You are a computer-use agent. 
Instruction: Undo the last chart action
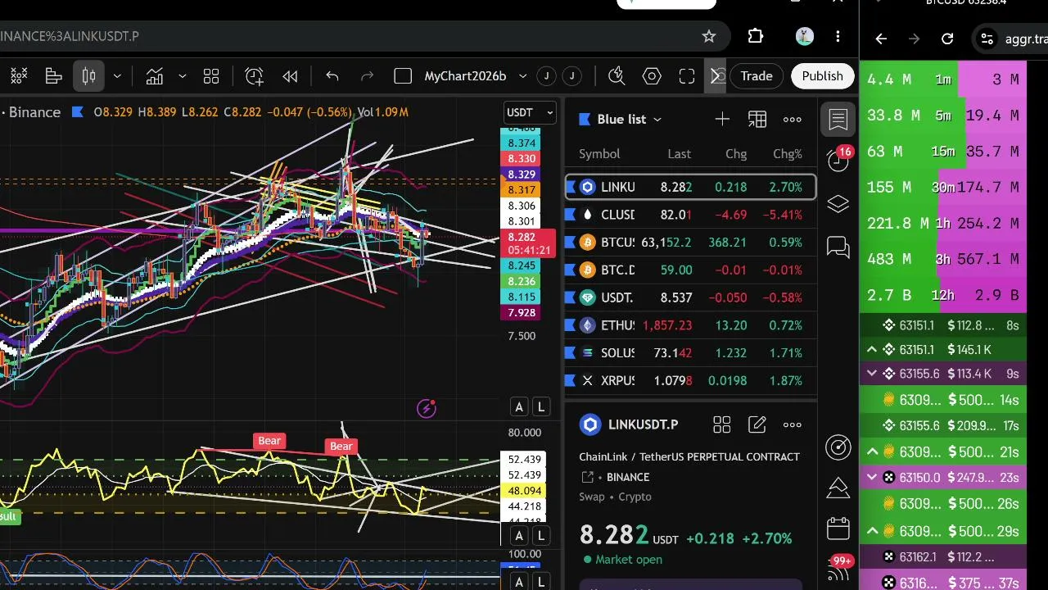[332, 76]
